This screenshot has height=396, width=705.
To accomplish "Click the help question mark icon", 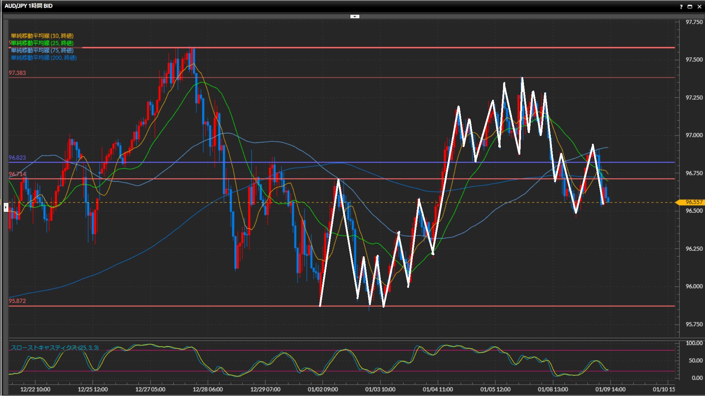I will click(x=681, y=7).
